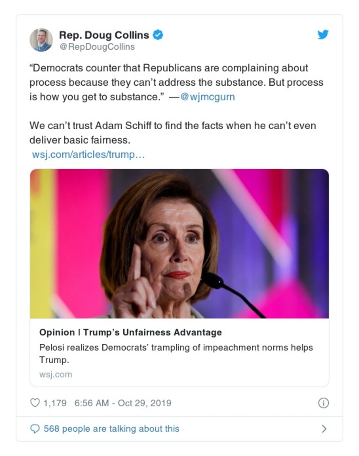Click the Twitter bird logo
This screenshot has width=359, height=456.
tap(323, 35)
